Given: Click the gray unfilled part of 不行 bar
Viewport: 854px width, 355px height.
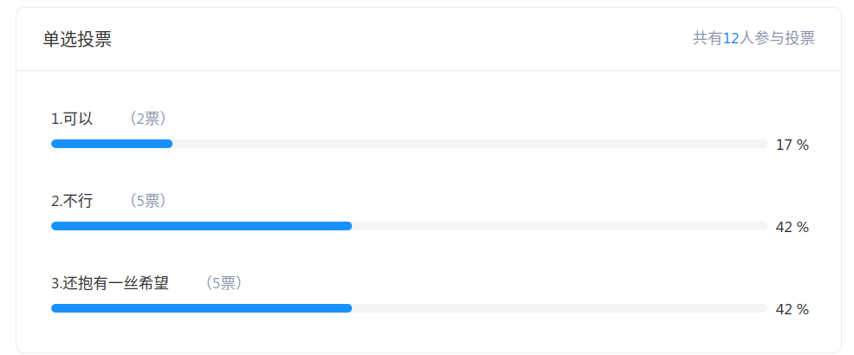Looking at the screenshot, I should pyautogui.click(x=559, y=226).
